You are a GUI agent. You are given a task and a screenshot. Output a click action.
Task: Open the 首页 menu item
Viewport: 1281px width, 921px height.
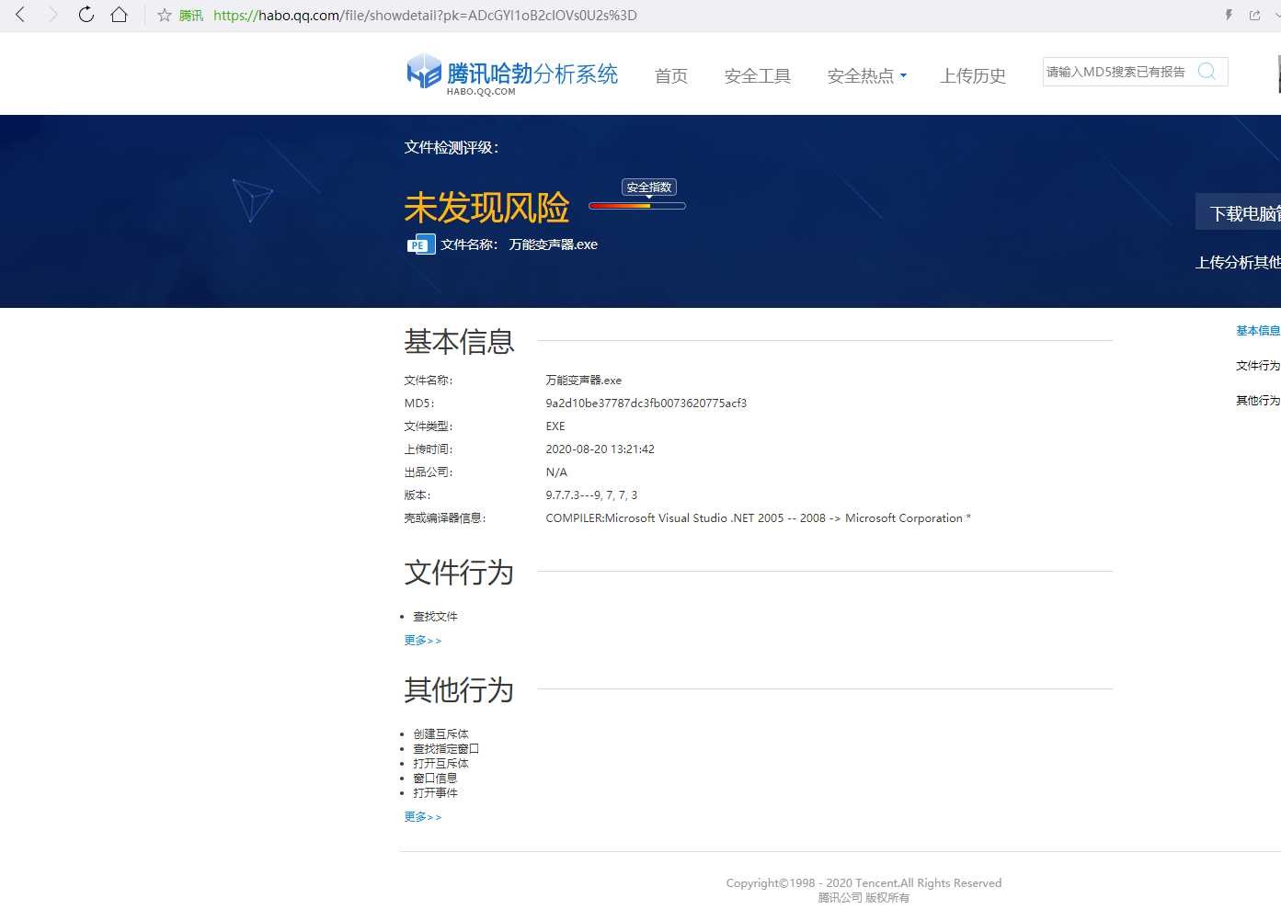point(671,76)
